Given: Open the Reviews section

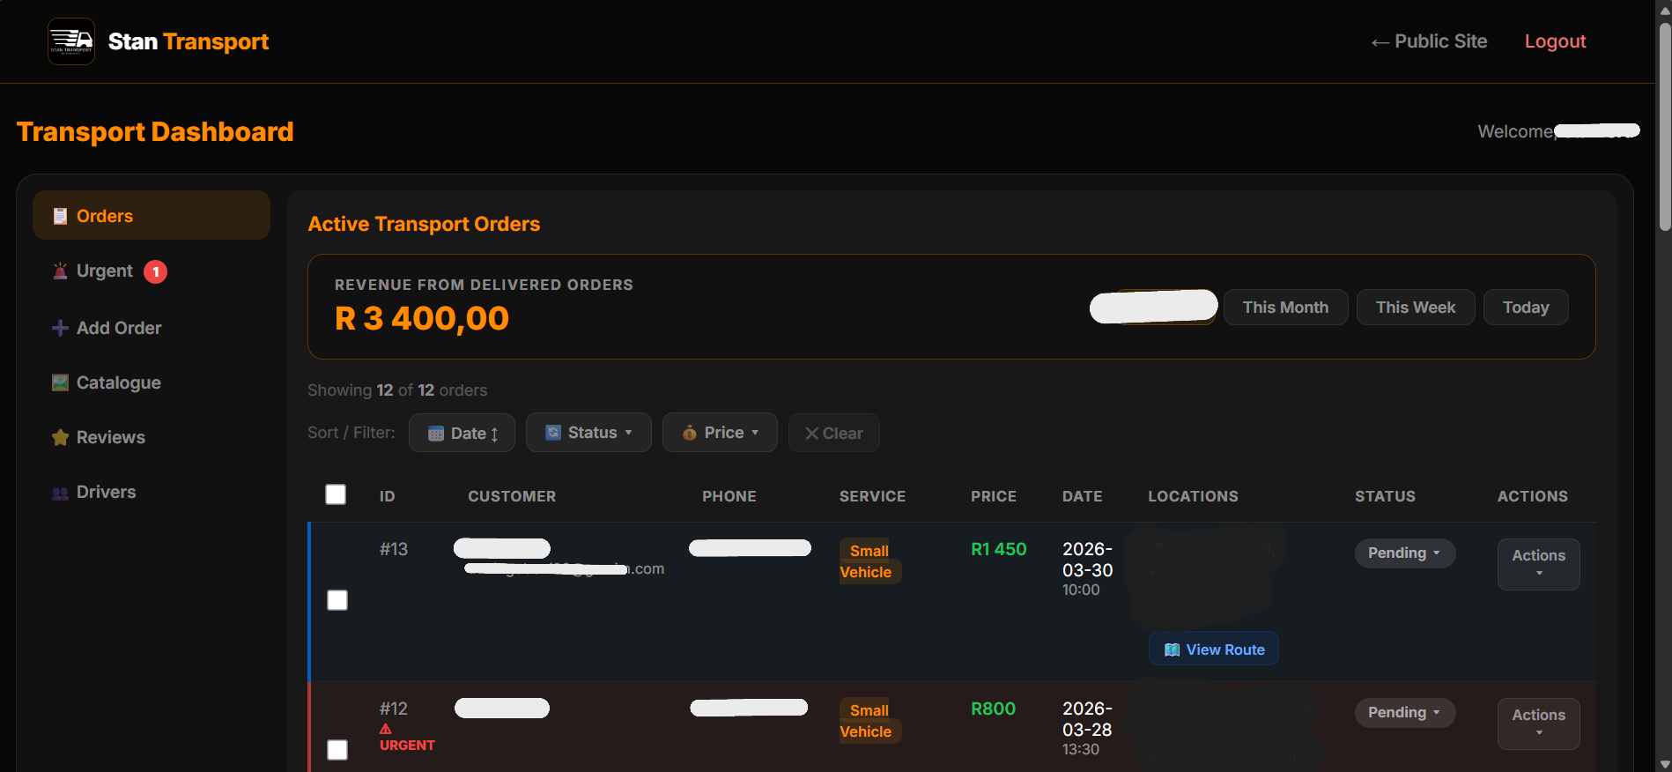Looking at the screenshot, I should [x=152, y=437].
